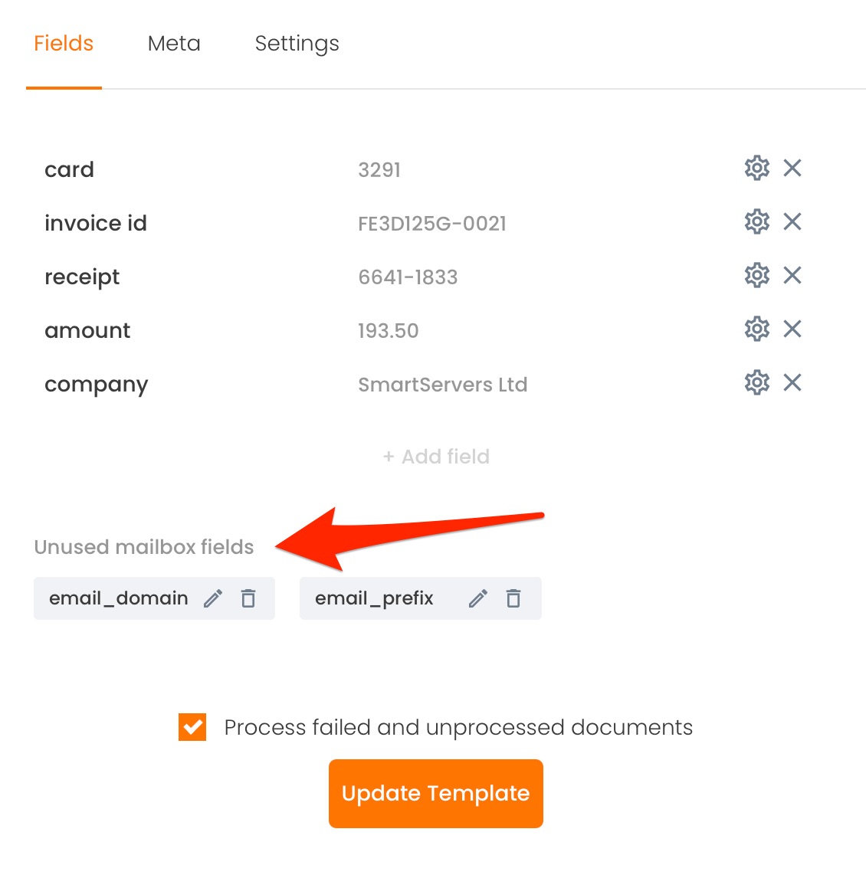The image size is (866, 878).
Task: Click + Add field to create a field
Action: click(435, 456)
